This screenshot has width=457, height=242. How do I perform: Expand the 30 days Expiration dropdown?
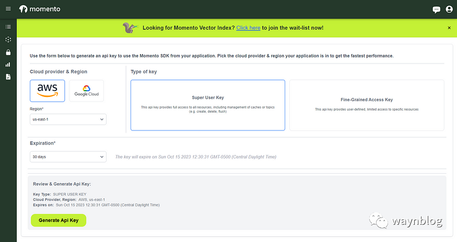point(68,156)
